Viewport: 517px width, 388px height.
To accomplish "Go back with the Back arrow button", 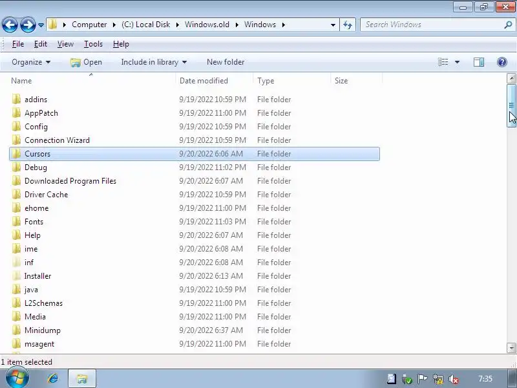I will click(10, 25).
